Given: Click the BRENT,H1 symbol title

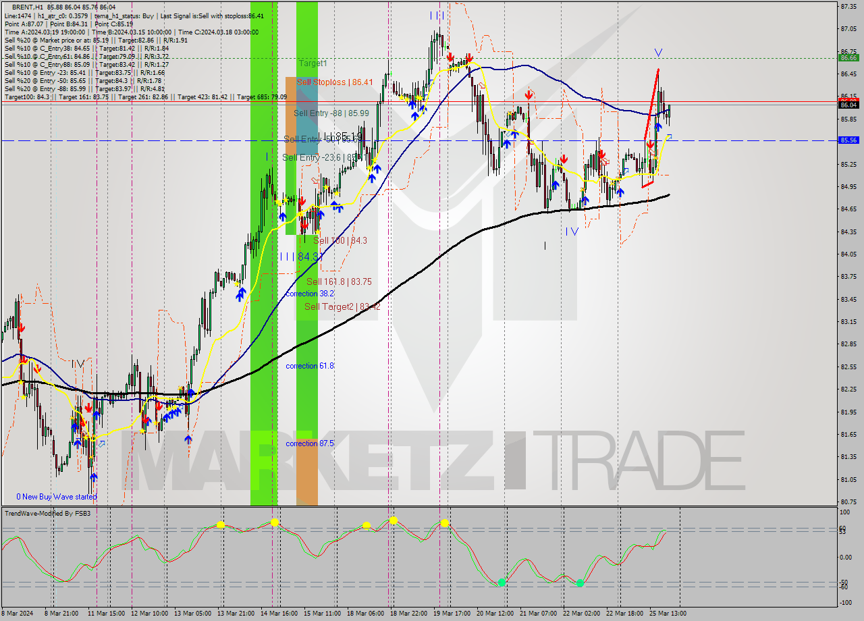Looking at the screenshot, I should pyautogui.click(x=27, y=7).
